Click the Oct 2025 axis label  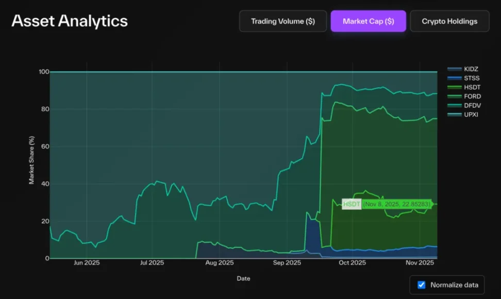click(x=352, y=263)
